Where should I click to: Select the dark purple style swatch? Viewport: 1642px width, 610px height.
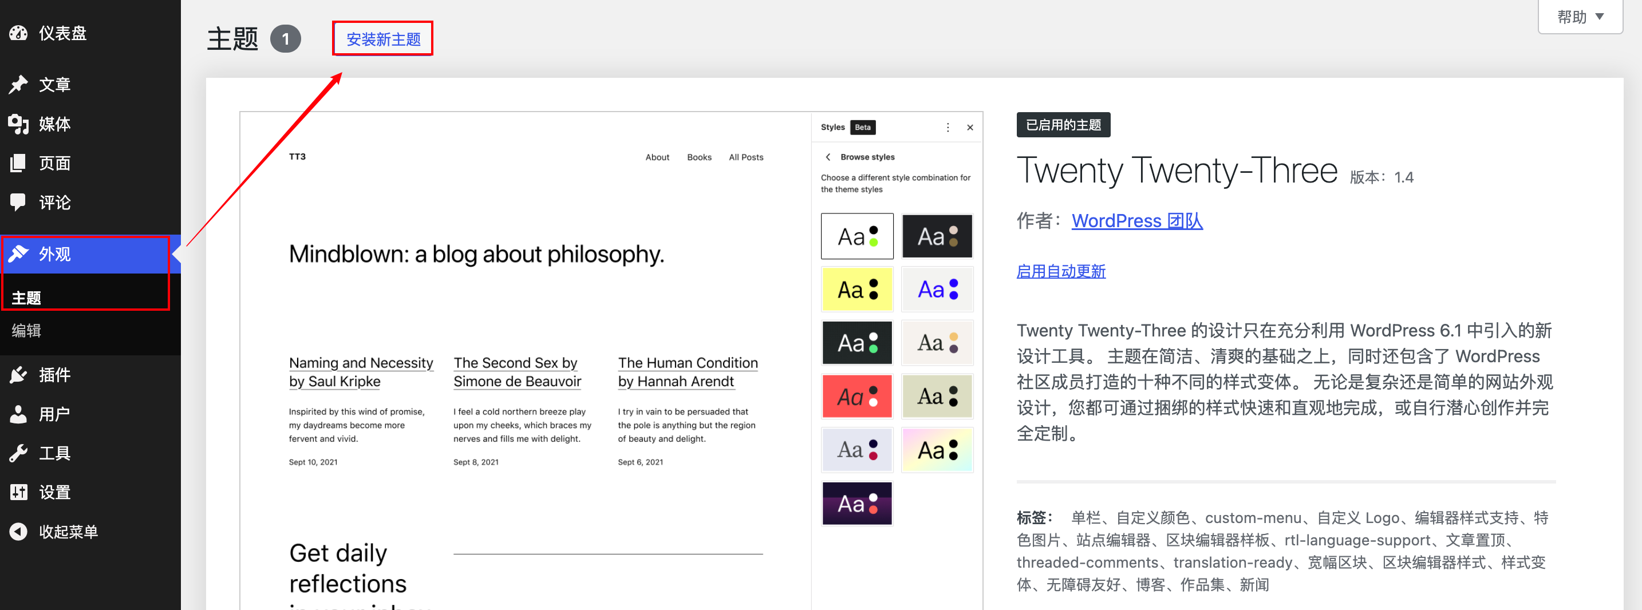coord(856,504)
